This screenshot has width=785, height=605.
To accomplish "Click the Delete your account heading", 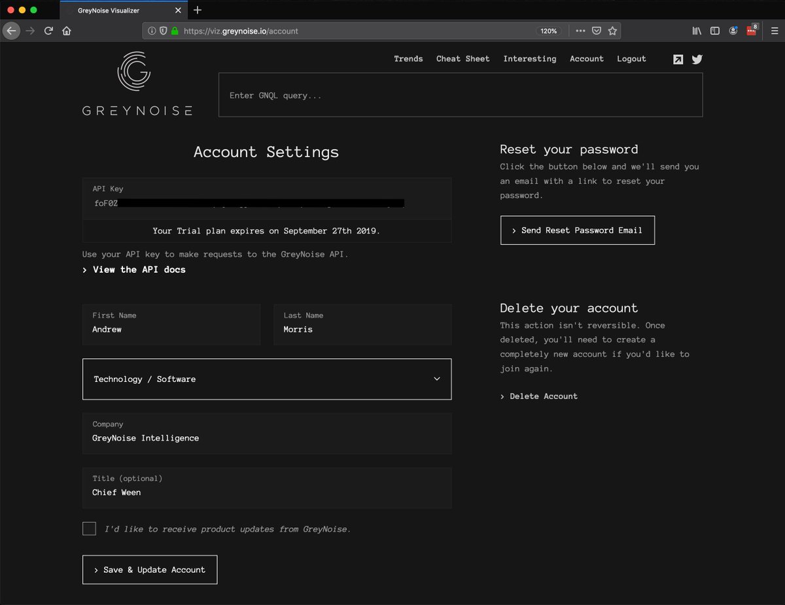I will tap(569, 308).
